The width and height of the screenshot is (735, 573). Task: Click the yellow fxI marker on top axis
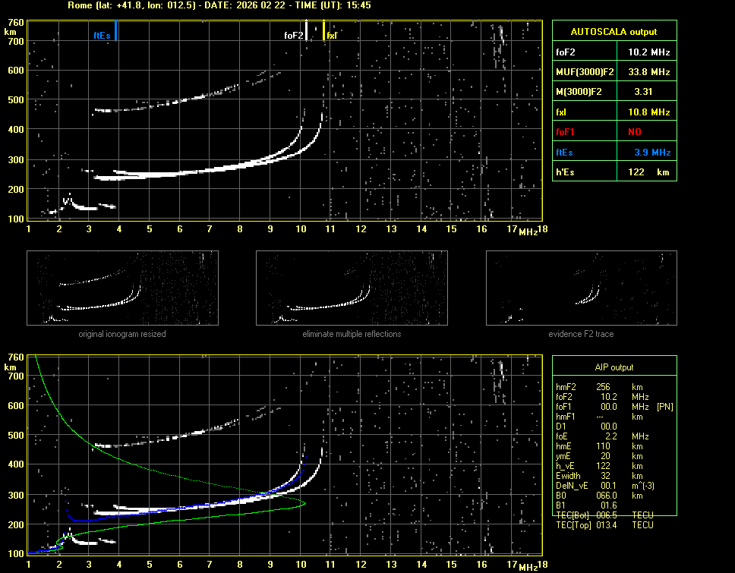coord(324,31)
